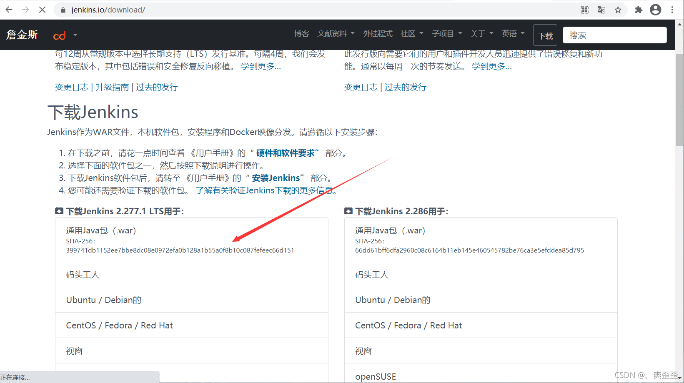Screen dimensions: 684x383
Task: Open the 外挂程式 nav item
Action: pos(378,34)
